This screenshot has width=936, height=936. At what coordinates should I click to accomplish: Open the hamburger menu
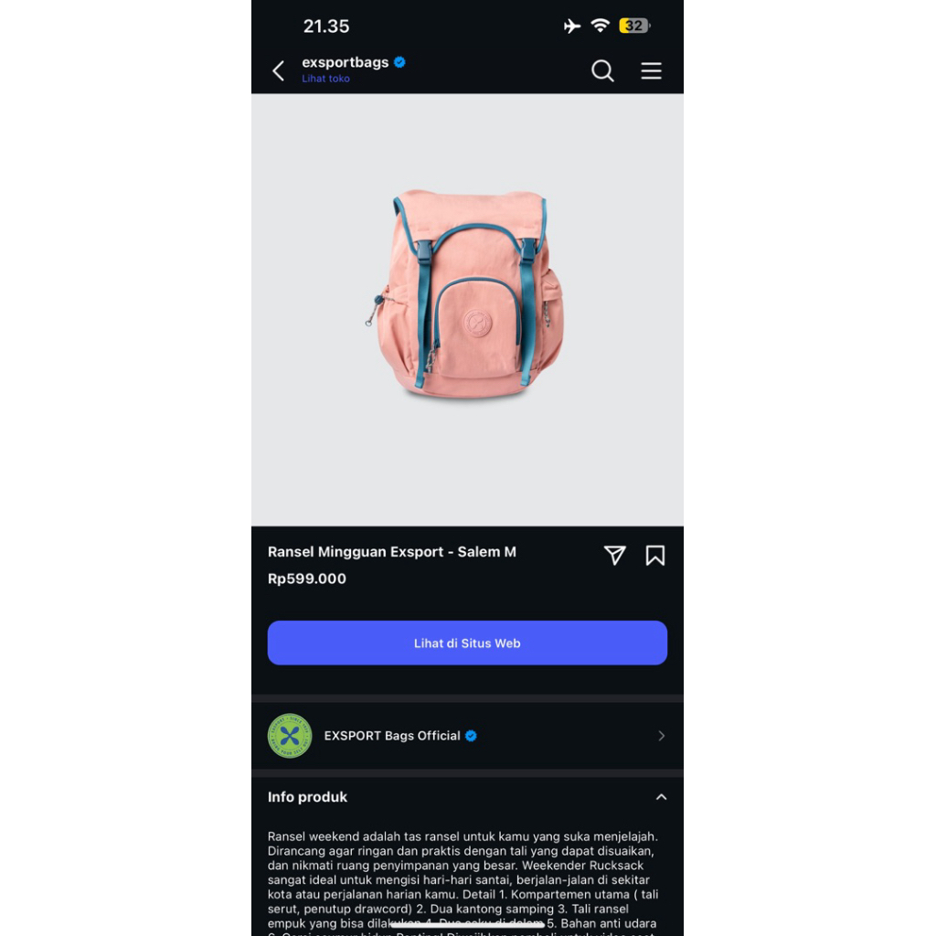(x=651, y=71)
